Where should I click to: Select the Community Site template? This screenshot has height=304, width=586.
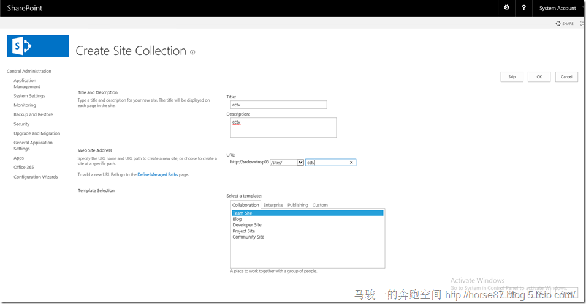click(248, 237)
